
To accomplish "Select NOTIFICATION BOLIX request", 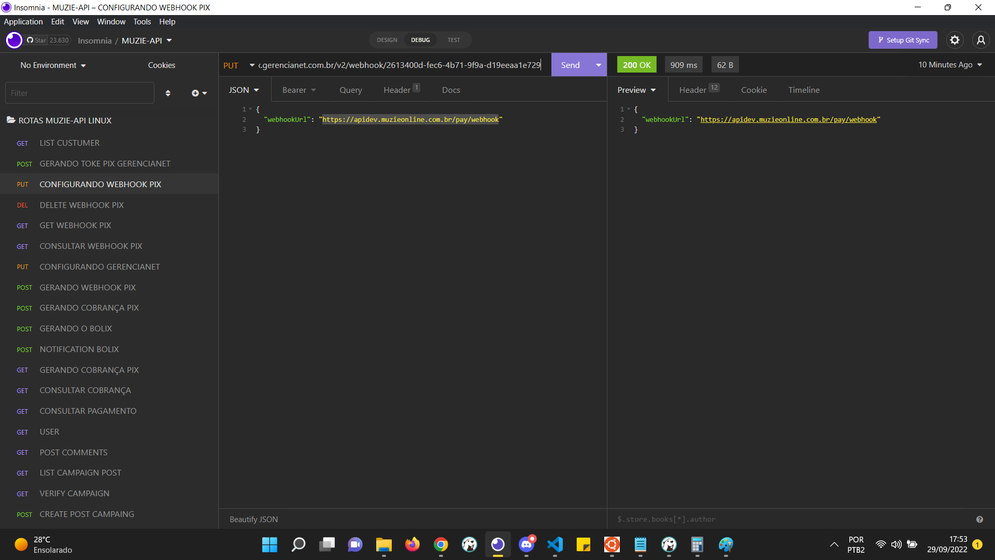I will pos(109,349).
